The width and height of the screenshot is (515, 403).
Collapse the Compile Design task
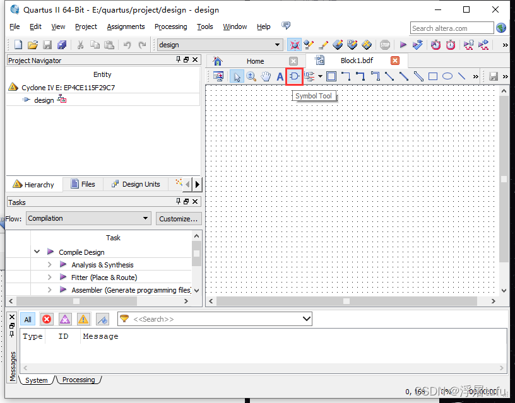point(37,252)
